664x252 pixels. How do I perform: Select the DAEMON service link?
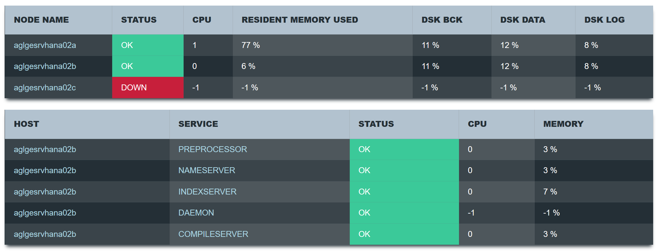coord(196,213)
